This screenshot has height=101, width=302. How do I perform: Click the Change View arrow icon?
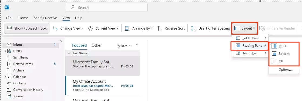[x=55, y=28]
